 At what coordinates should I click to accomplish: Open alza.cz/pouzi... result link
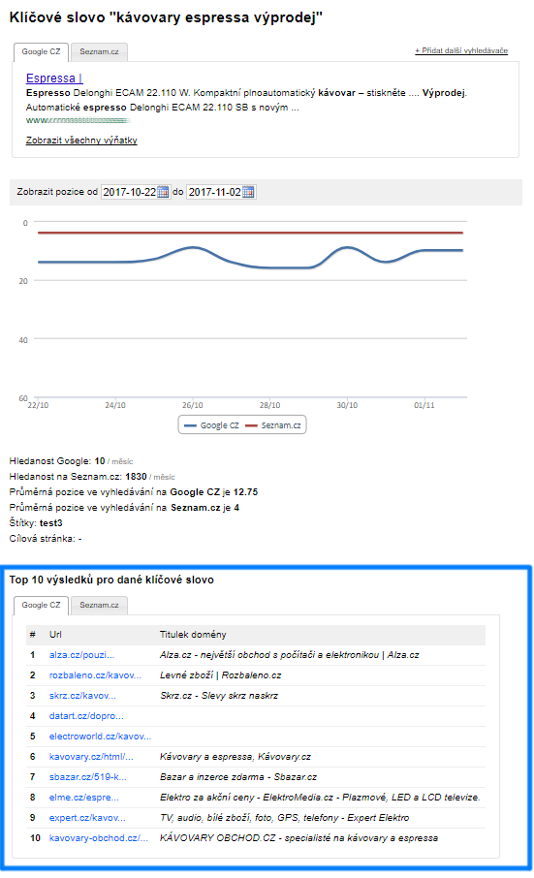pos(81,654)
